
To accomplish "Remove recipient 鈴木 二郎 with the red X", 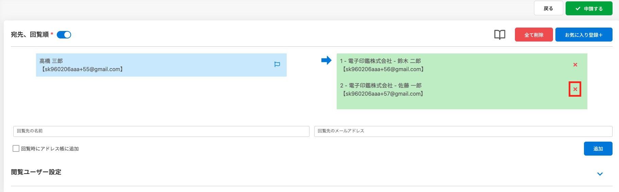I will tap(575, 65).
